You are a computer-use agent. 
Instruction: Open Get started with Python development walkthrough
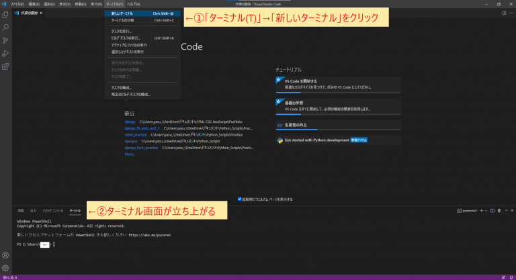click(x=317, y=140)
